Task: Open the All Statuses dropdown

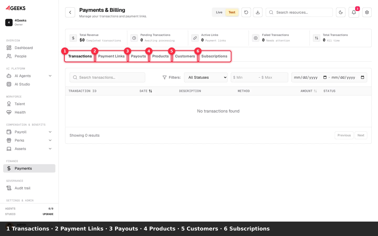Action: pos(206,77)
